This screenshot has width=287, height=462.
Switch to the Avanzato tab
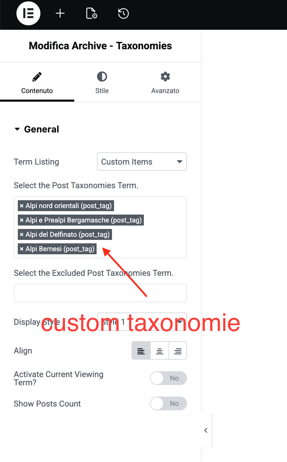coord(165,82)
